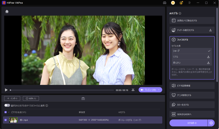Click the 00:00 / 00:16 time display
The image size is (219, 129).
click(x=122, y=90)
